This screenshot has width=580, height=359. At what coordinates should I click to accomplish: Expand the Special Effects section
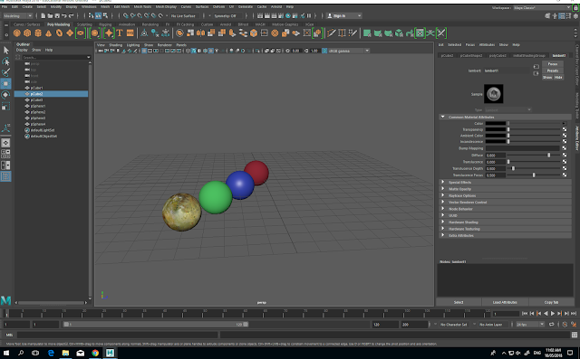point(443,183)
